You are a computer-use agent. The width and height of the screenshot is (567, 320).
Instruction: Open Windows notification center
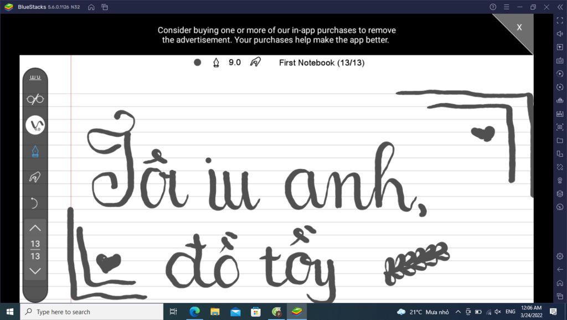coord(553,312)
